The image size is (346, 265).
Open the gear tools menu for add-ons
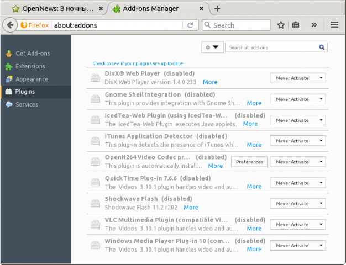[x=212, y=47]
